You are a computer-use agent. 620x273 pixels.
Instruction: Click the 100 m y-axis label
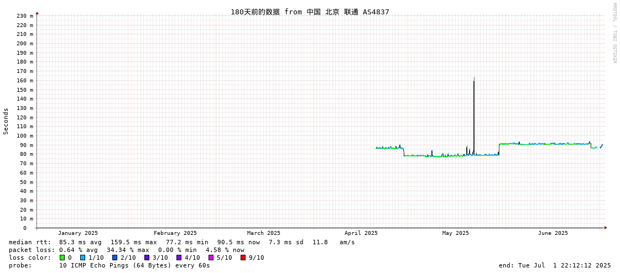(x=25, y=135)
